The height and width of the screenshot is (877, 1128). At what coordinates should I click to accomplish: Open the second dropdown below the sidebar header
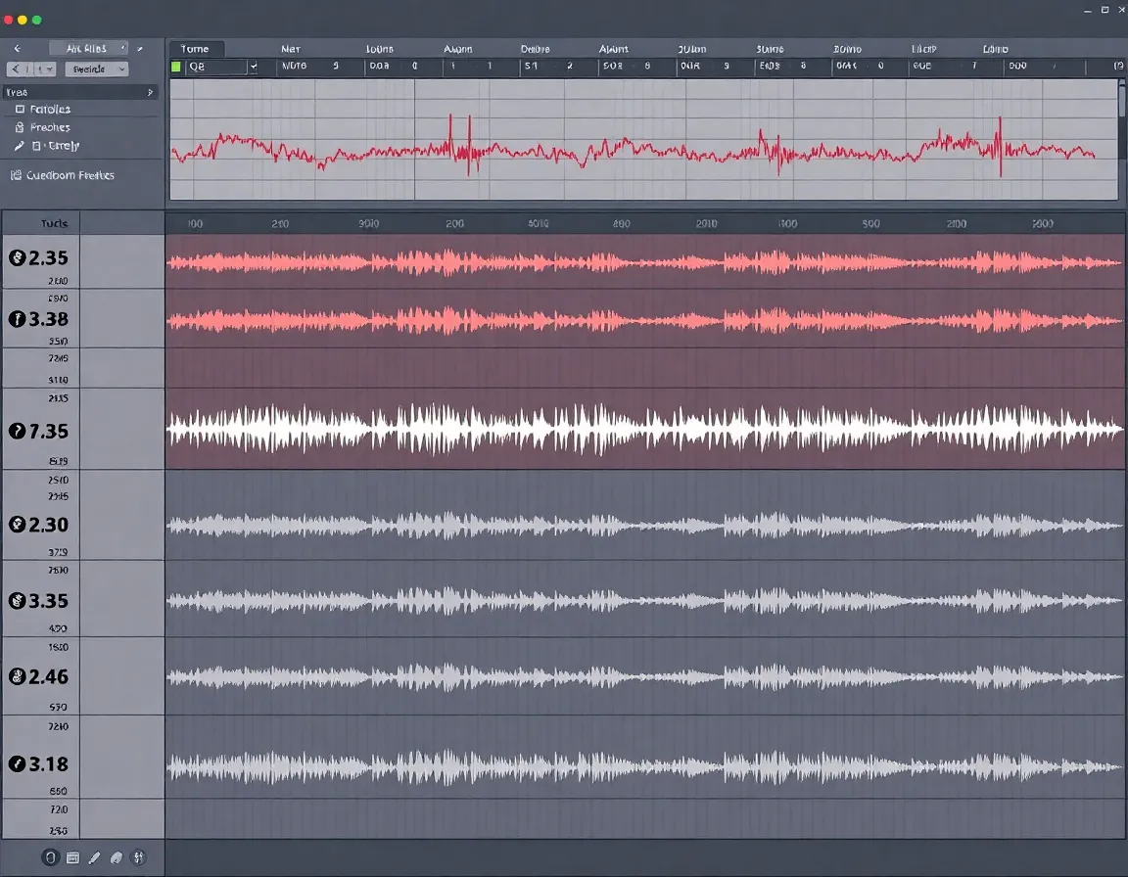[x=96, y=69]
